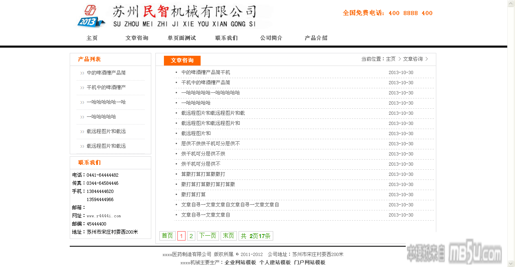
Task: Click the 2013 company logo icon
Action: point(91,16)
